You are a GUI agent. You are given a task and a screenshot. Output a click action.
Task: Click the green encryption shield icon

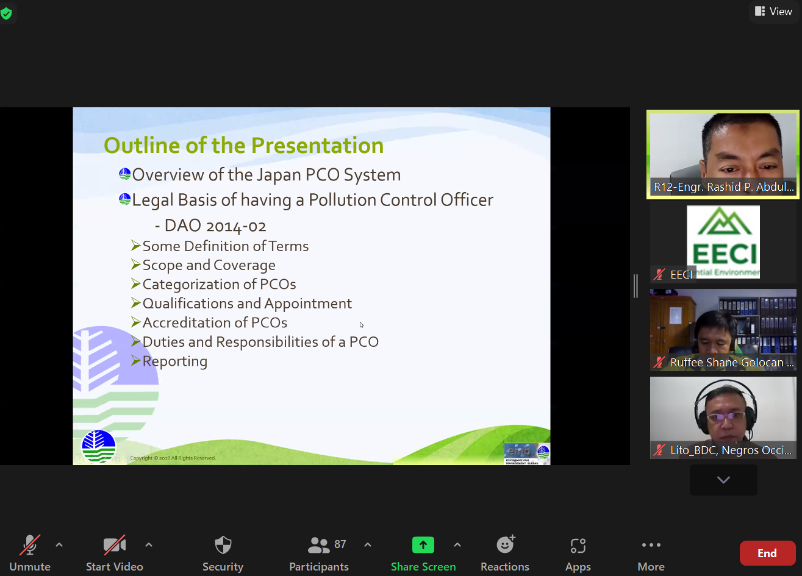pyautogui.click(x=6, y=13)
